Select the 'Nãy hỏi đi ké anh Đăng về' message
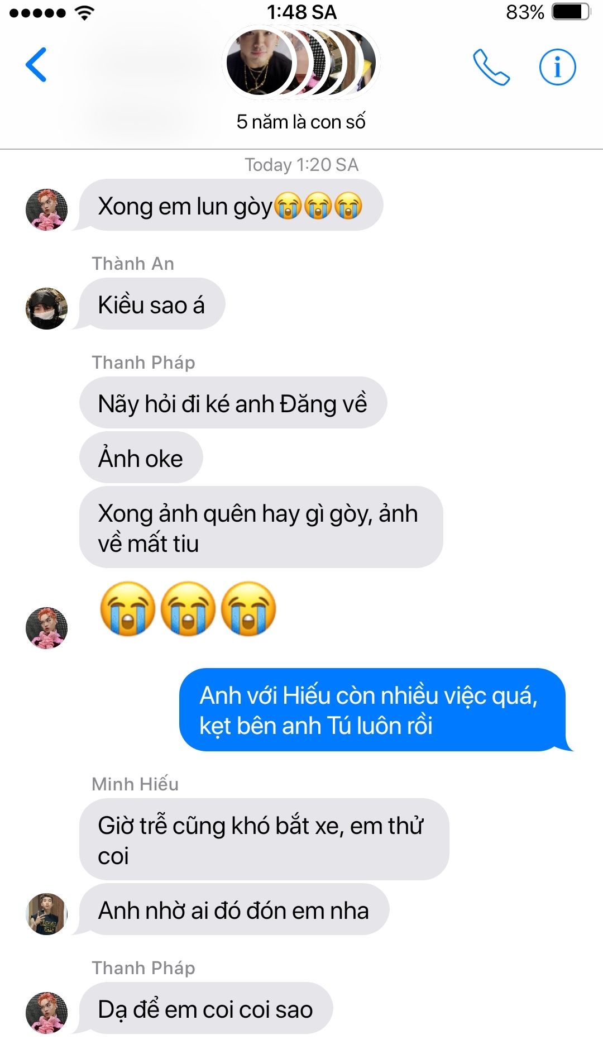The image size is (603, 1044). tap(233, 403)
